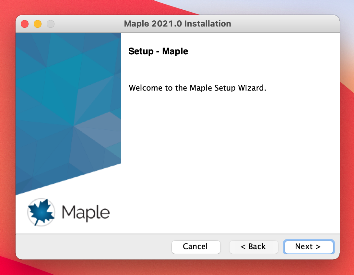354x275 pixels.
Task: Click empty white area below the welcome message
Action: (227, 162)
